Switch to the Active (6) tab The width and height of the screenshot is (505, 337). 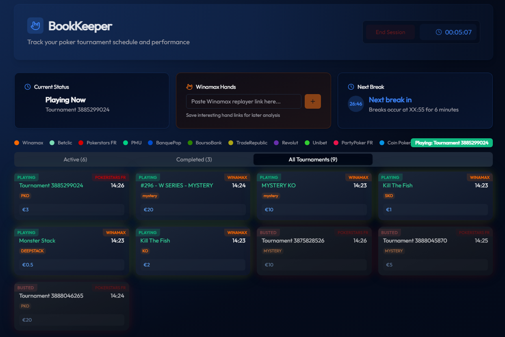tap(75, 159)
